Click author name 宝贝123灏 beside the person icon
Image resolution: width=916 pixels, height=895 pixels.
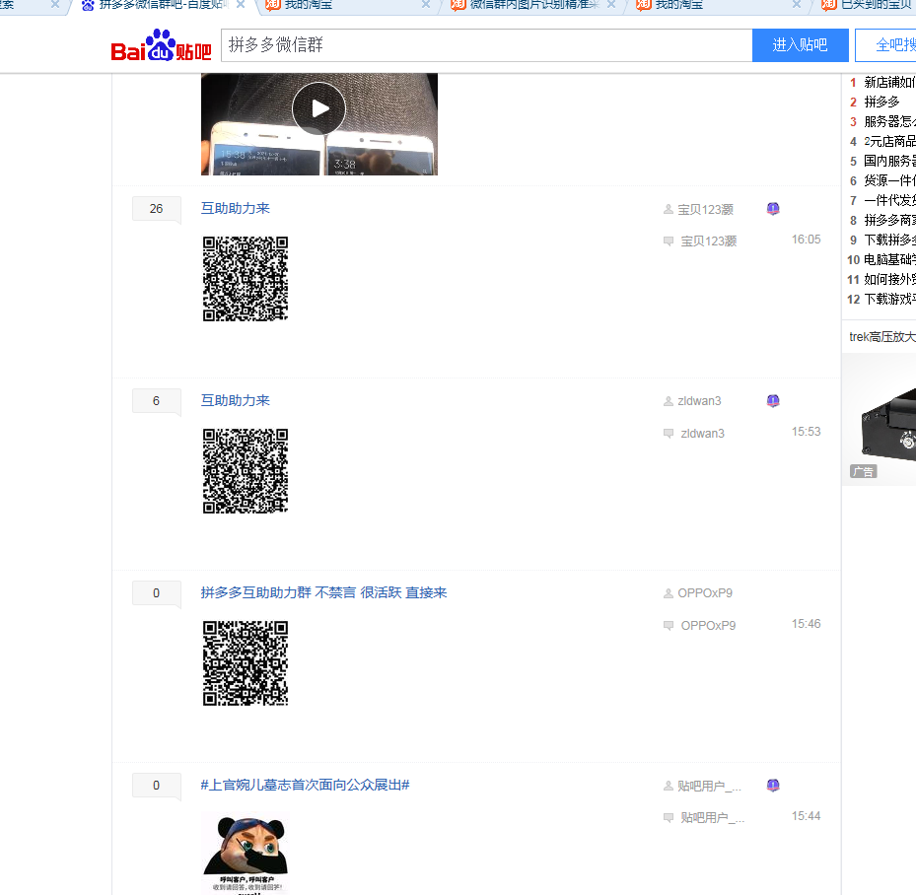click(706, 210)
